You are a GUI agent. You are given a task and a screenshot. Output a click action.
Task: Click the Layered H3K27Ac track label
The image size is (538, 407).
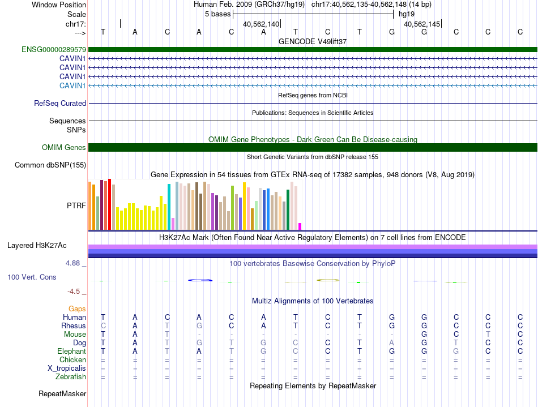(x=37, y=246)
